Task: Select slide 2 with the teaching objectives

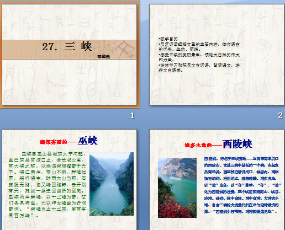Action: (217, 55)
